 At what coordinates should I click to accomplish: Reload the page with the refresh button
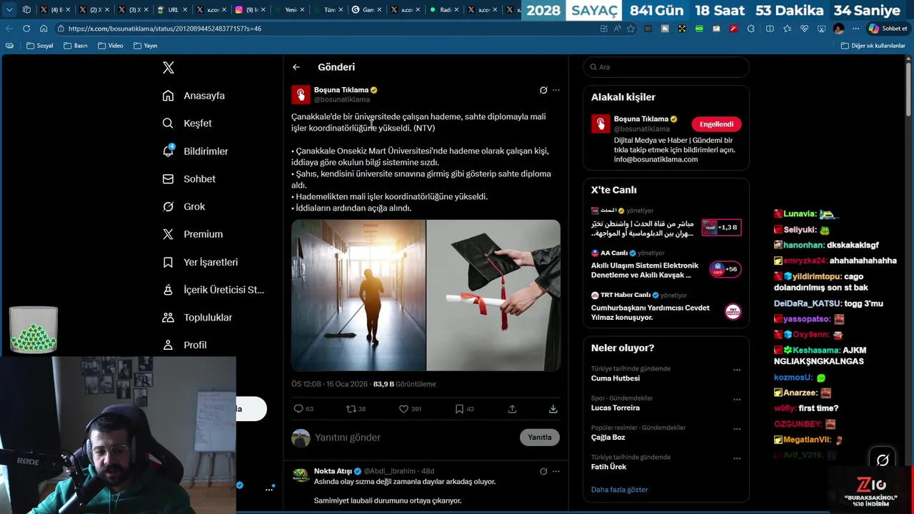(26, 29)
